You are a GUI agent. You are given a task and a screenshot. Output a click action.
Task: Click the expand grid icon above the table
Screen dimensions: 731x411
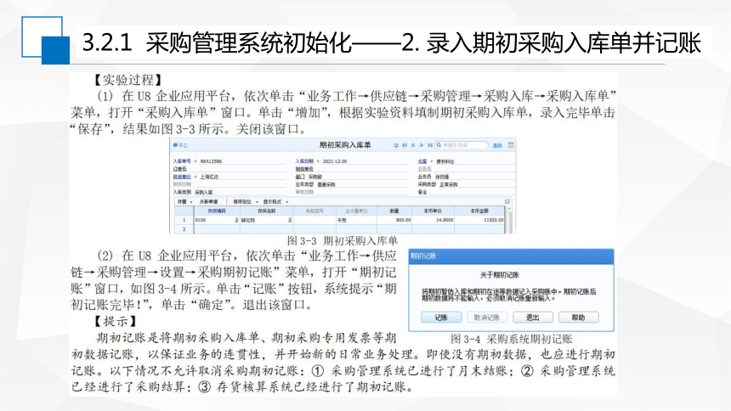pyautogui.click(x=507, y=201)
